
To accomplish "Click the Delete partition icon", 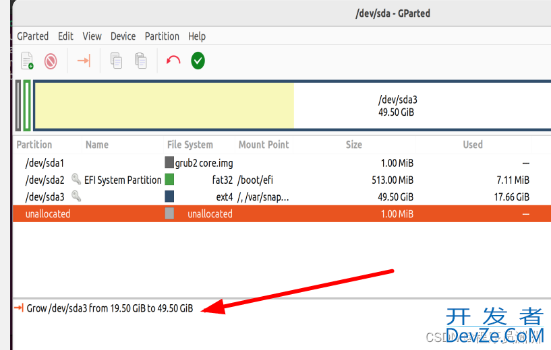I will pos(51,61).
